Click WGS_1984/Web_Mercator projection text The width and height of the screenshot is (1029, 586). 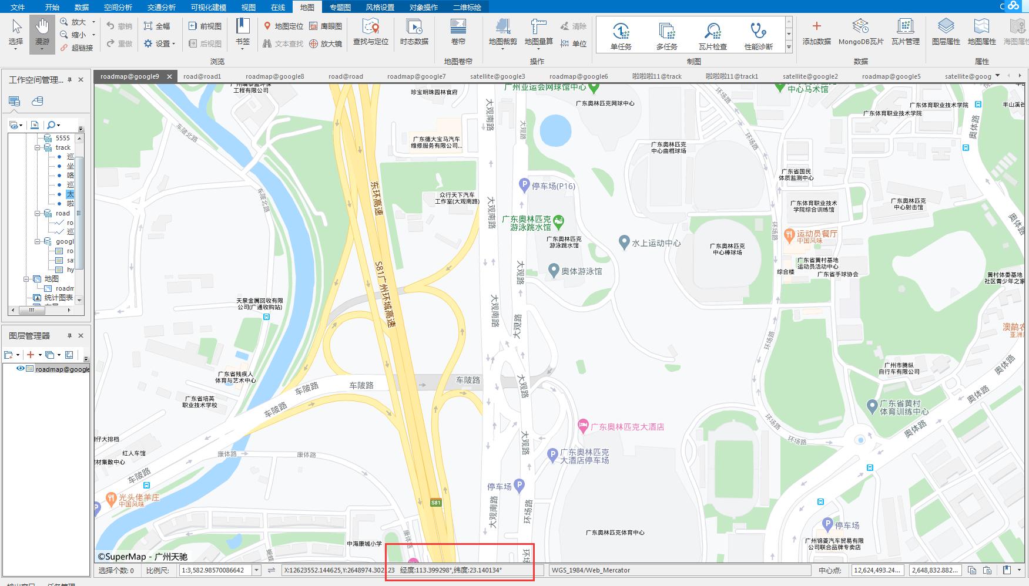(x=591, y=570)
